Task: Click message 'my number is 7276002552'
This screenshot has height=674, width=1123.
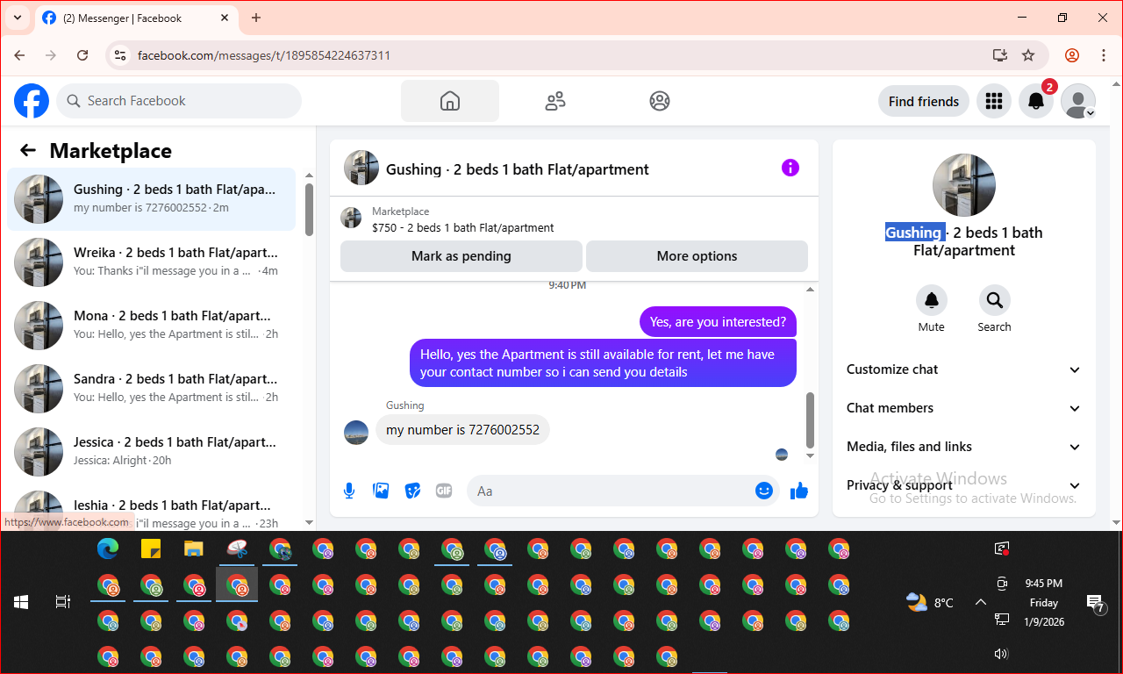Action: pyautogui.click(x=463, y=430)
